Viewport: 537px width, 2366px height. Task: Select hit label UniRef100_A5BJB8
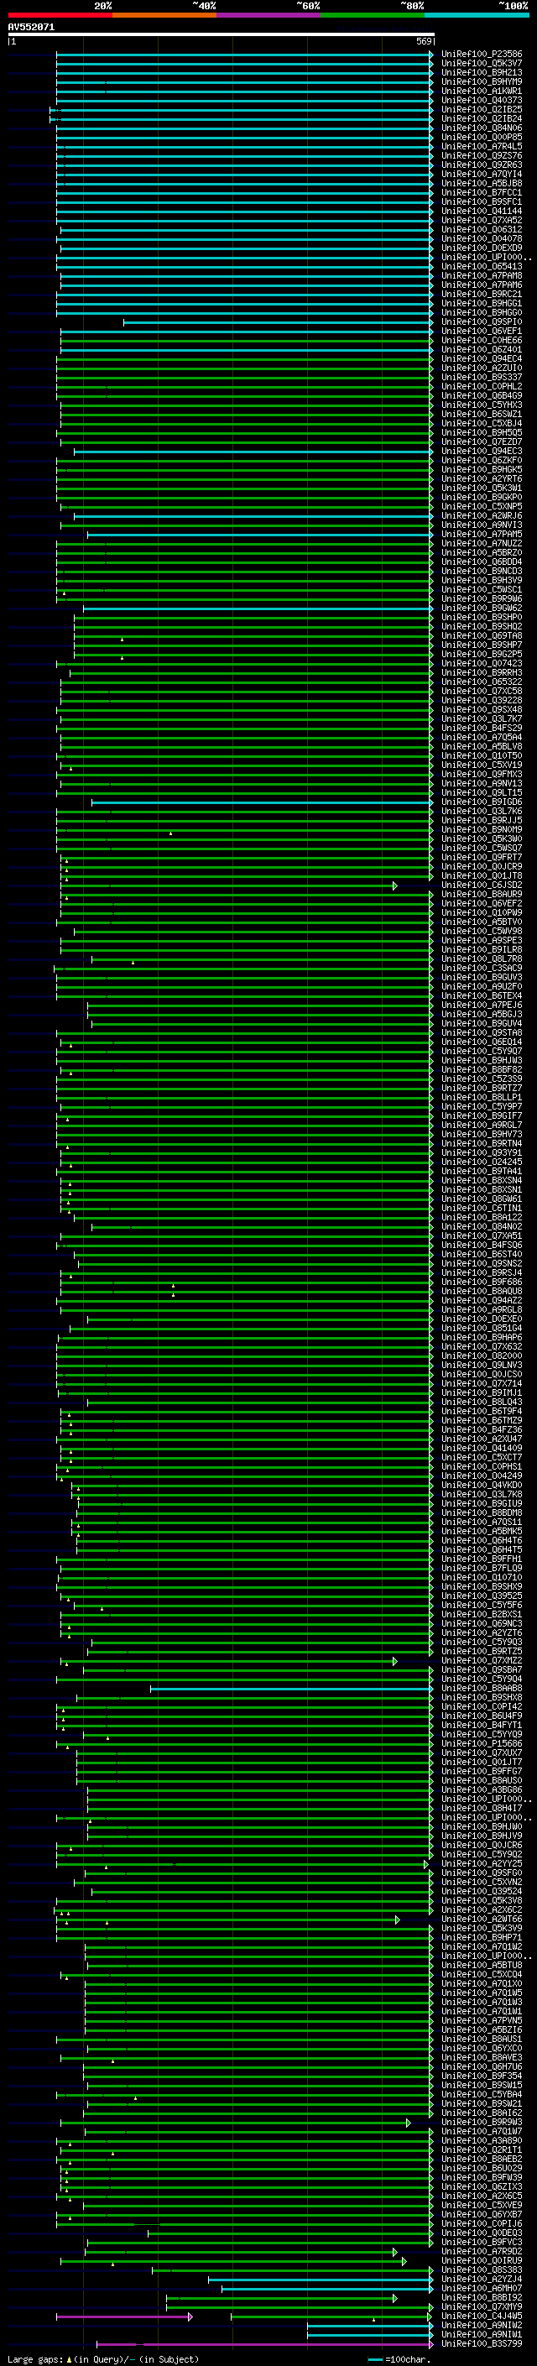click(x=481, y=183)
